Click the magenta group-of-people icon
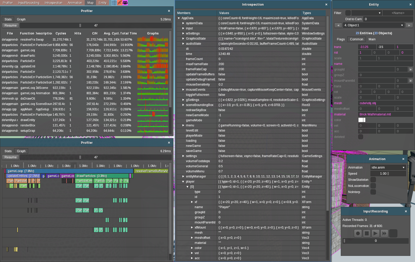 click(x=125, y=3)
